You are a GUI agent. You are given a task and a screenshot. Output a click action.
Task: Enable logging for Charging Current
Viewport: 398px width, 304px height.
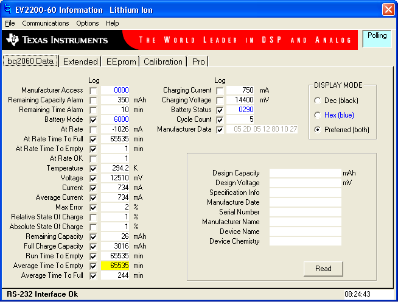pos(220,91)
